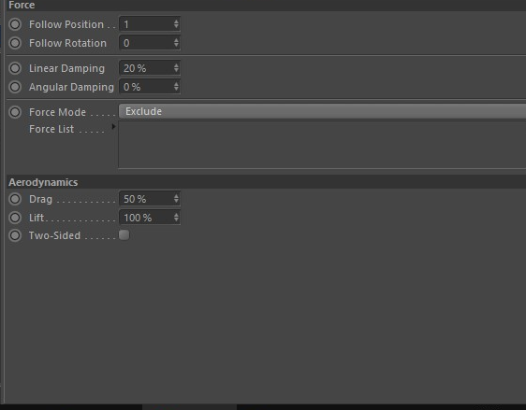Click the Angular Damping stepper arrows
This screenshot has height=410, width=526.
(x=176, y=87)
